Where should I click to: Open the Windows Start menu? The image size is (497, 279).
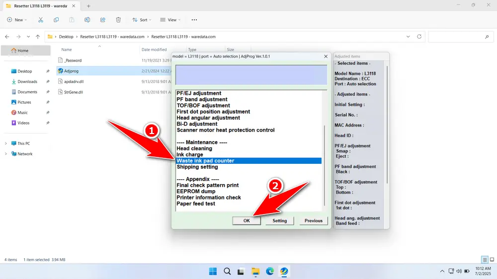pyautogui.click(x=213, y=272)
